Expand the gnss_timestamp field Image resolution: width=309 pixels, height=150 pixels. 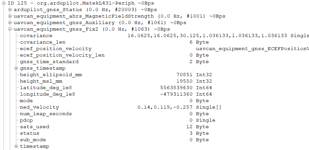[x=16, y=68]
